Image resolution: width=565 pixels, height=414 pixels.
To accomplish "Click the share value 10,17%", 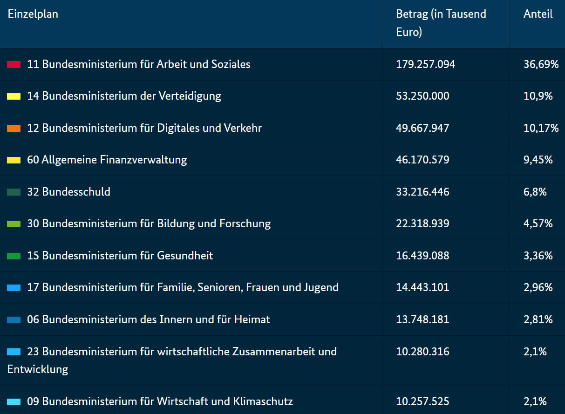I will tap(541, 128).
